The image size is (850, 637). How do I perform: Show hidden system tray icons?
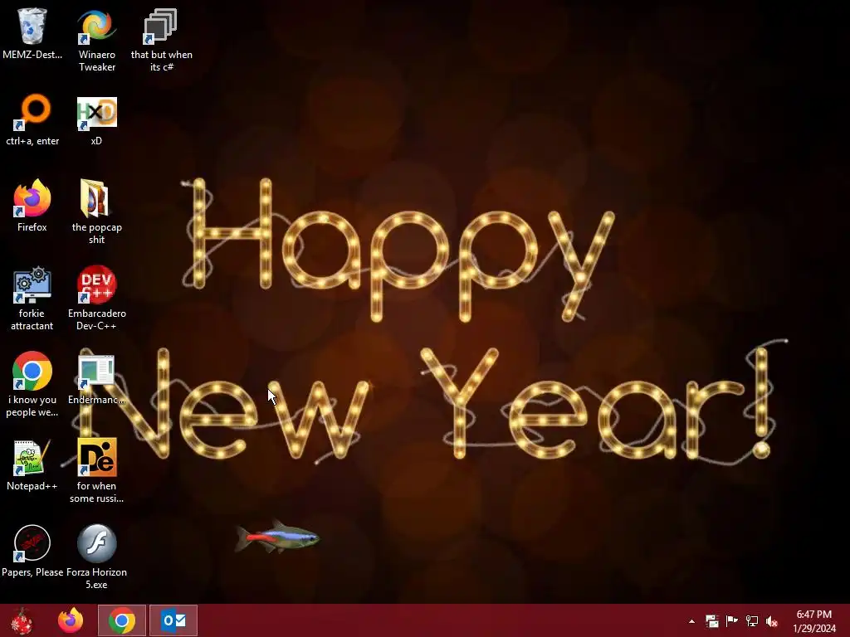[x=691, y=621]
